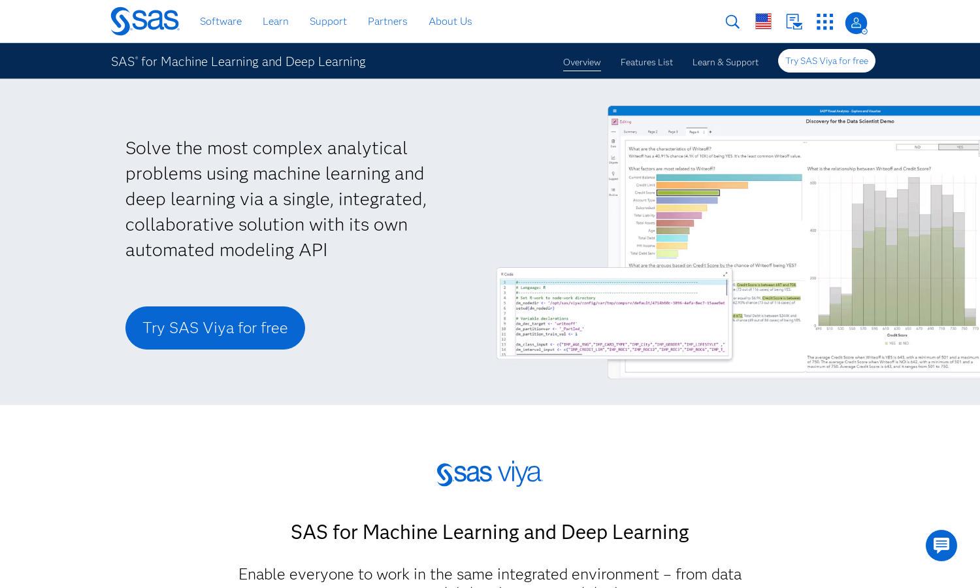The width and height of the screenshot is (980, 588).
Task: Select the Overview tab
Action: coord(581,62)
